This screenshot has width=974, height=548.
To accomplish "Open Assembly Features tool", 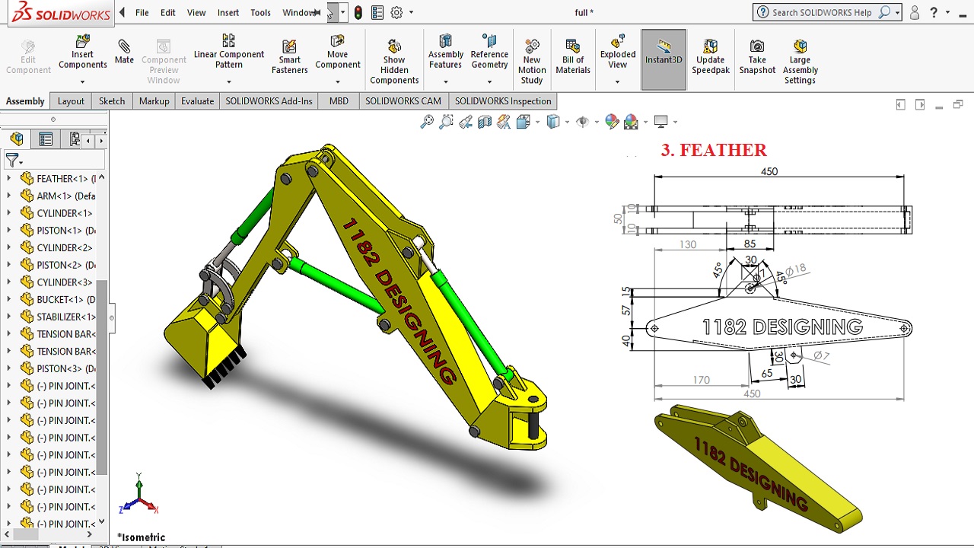I will pos(446,52).
